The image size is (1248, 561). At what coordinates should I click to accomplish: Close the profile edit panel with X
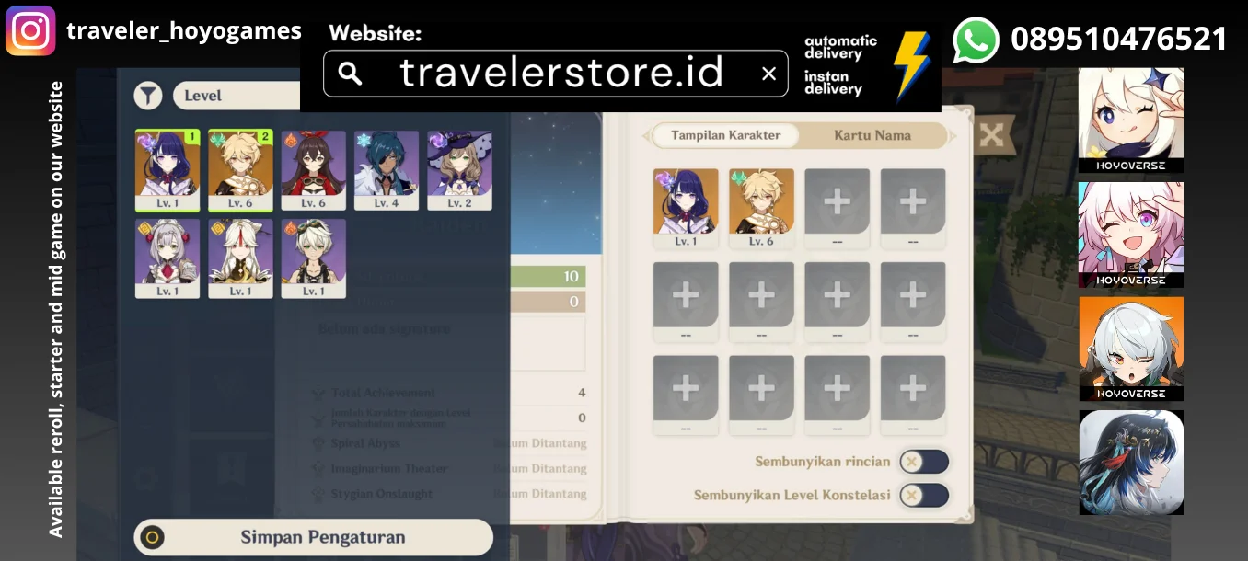point(991,136)
